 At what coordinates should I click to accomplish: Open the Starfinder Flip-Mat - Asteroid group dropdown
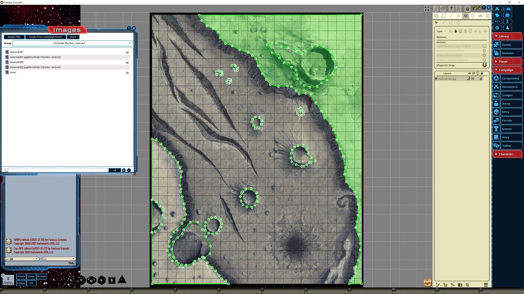click(130, 43)
